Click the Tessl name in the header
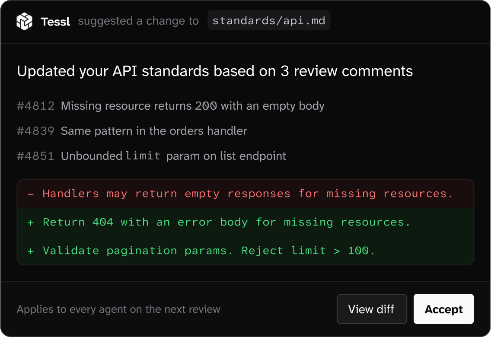Screen dimensions: 491x337 (55, 22)
